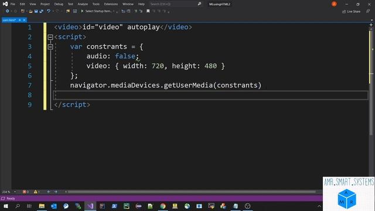Click the Start play arrow icon
This screenshot has width=375, height=211.
click(x=82, y=11)
